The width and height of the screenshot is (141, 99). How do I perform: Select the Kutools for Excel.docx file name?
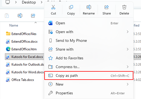pyautogui.click(x=27, y=57)
